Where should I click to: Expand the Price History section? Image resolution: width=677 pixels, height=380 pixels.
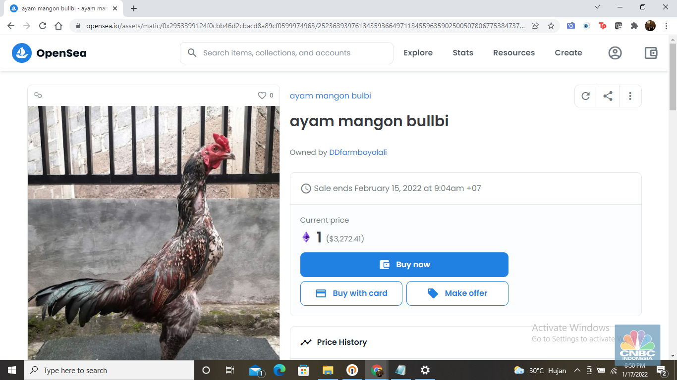coord(465,342)
